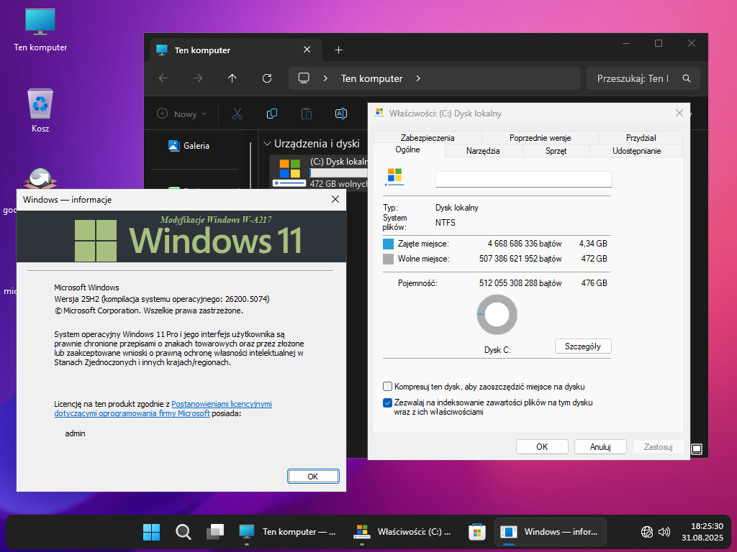Expand the Nowy dropdown menu

(183, 114)
